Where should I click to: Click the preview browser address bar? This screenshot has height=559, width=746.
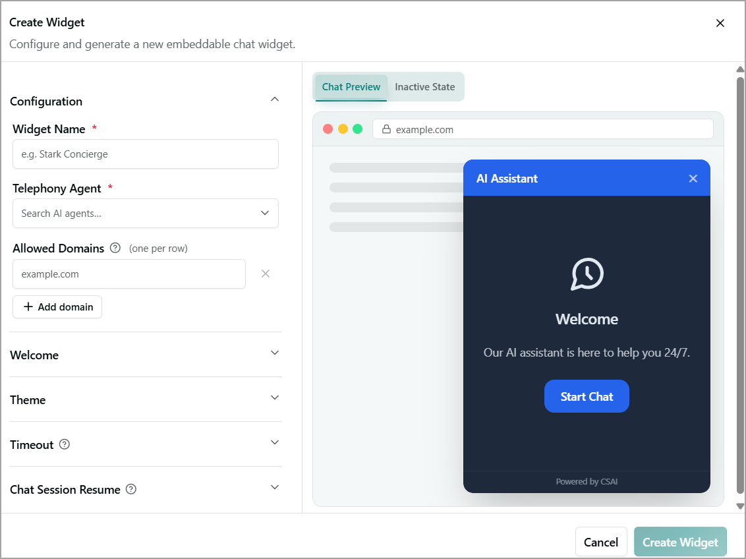coord(543,129)
